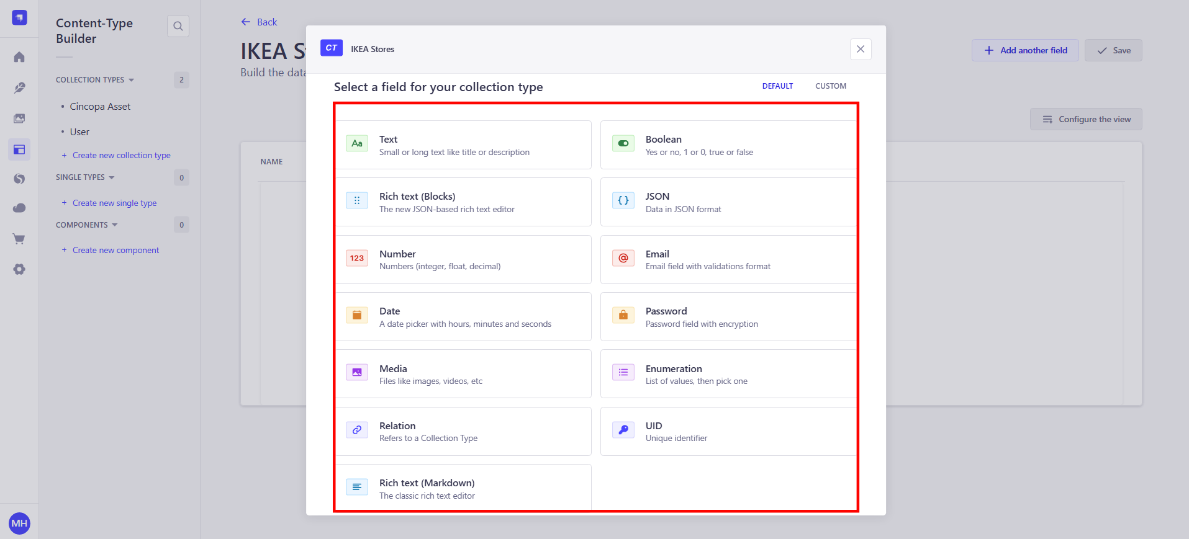Click Configure the view button
This screenshot has height=539, width=1189.
click(1086, 119)
